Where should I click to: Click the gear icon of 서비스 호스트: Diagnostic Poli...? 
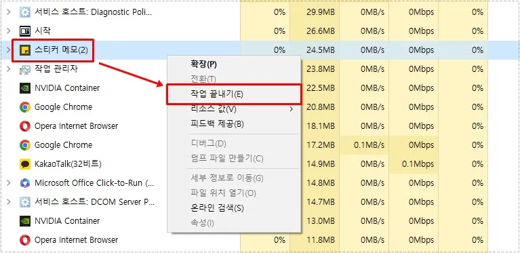[25, 12]
